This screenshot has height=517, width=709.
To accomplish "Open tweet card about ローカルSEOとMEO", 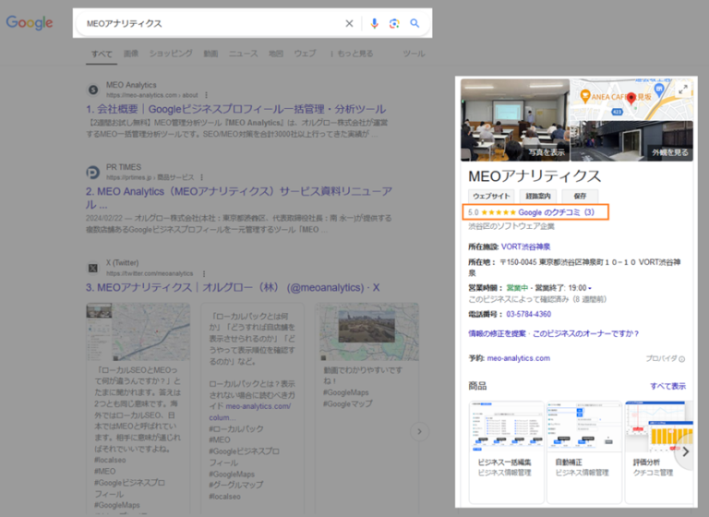I will 138,409.
